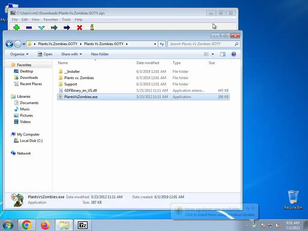
Task: Open the Favorites menu in 7-Zip
Action: tap(51, 20)
